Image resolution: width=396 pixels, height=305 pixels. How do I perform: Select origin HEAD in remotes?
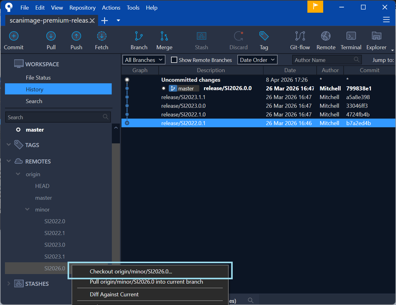click(x=42, y=186)
